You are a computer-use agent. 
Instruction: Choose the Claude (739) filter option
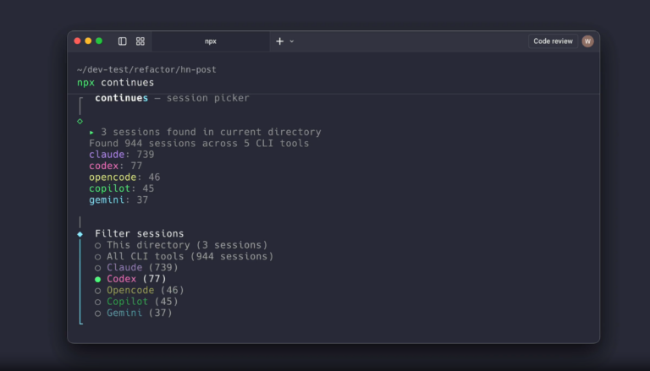(x=136, y=268)
